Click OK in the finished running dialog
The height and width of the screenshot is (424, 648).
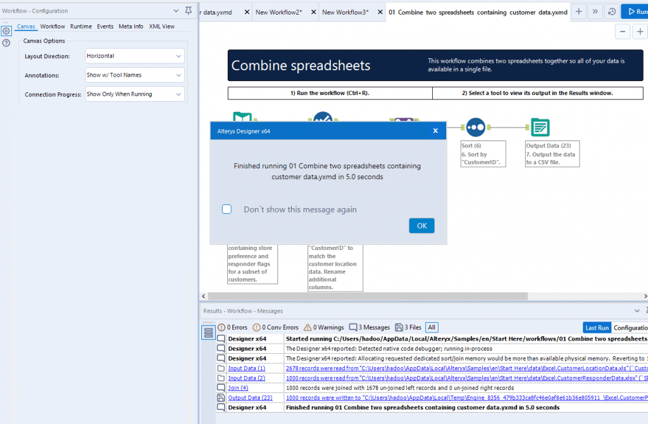coord(421,226)
